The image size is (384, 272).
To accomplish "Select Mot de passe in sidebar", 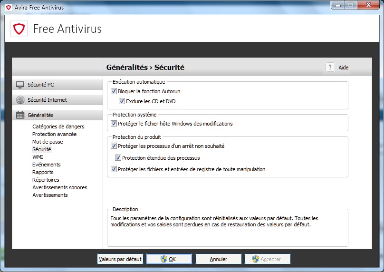I will (x=48, y=142).
